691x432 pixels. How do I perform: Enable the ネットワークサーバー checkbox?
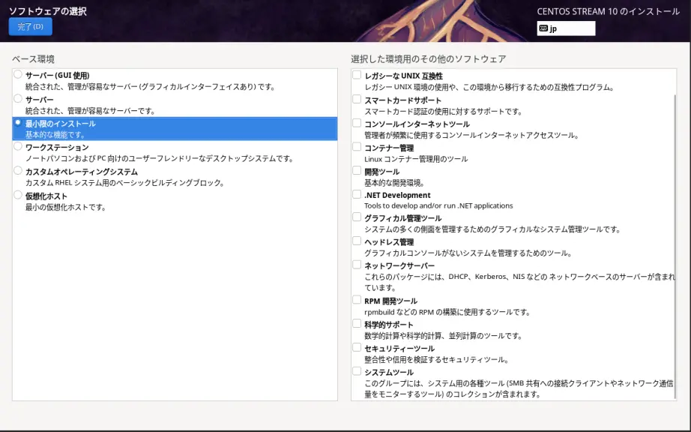[x=357, y=265]
